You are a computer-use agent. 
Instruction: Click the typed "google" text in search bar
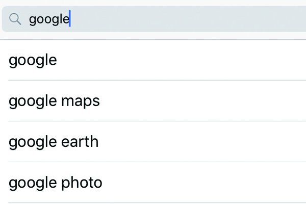(48, 19)
